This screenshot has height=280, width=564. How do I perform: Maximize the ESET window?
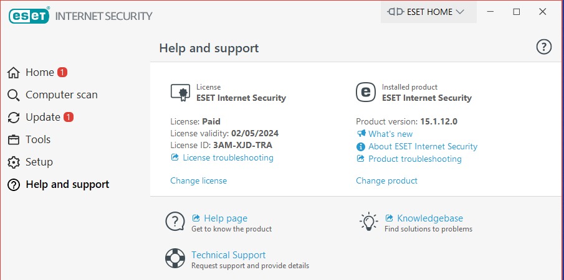click(517, 12)
